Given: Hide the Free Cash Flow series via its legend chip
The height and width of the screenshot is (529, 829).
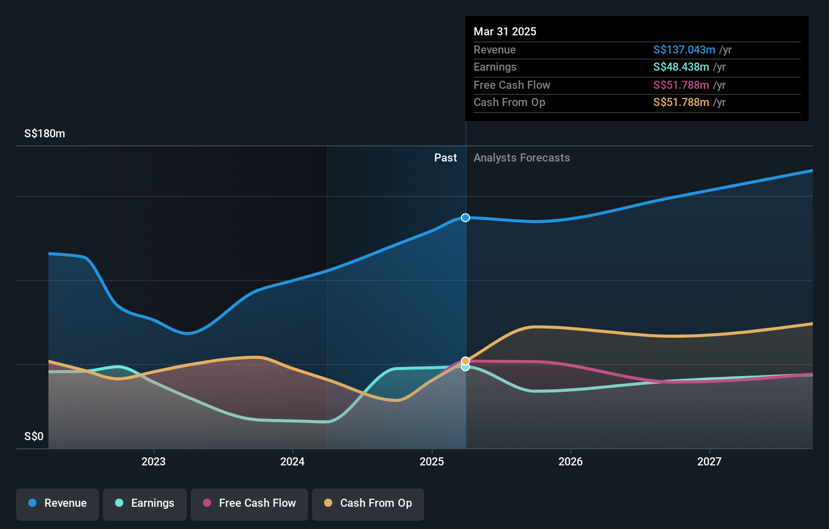Looking at the screenshot, I should tap(249, 504).
